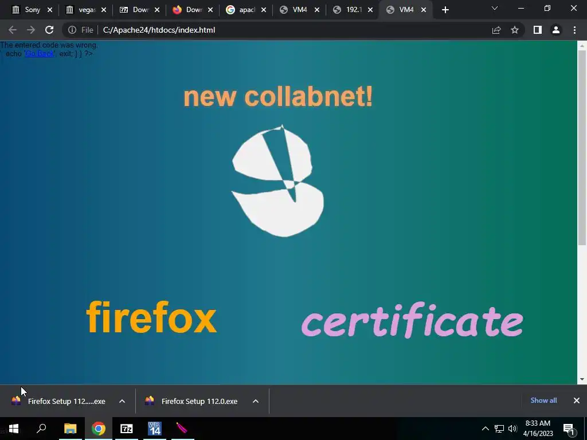
Task: Open the side panel icon
Action: (x=538, y=30)
